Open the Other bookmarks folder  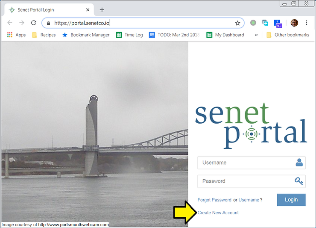coord(287,35)
